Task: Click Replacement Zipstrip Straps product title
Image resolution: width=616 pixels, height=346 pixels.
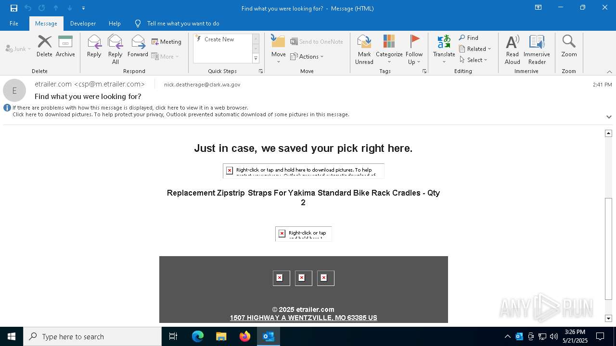Action: [303, 198]
